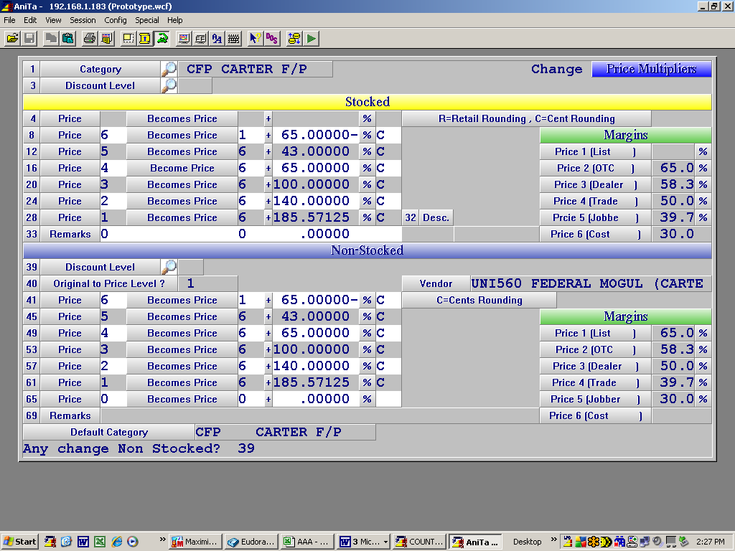Click the 43.00000 field on Non-Stocked line 45
Viewport: 735px width, 551px height.
click(x=316, y=316)
